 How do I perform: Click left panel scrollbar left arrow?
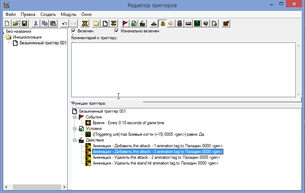pos(6,187)
